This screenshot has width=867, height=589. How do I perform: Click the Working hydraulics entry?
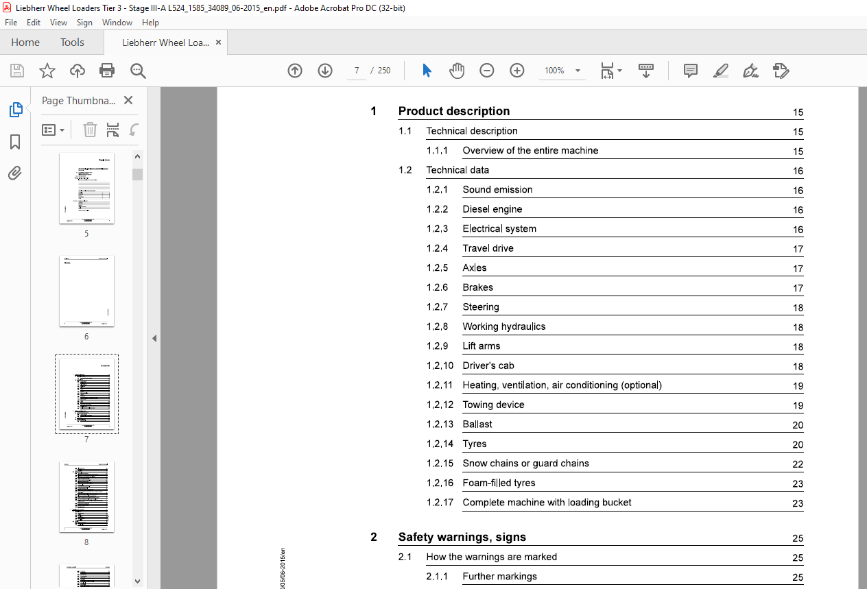click(x=504, y=326)
